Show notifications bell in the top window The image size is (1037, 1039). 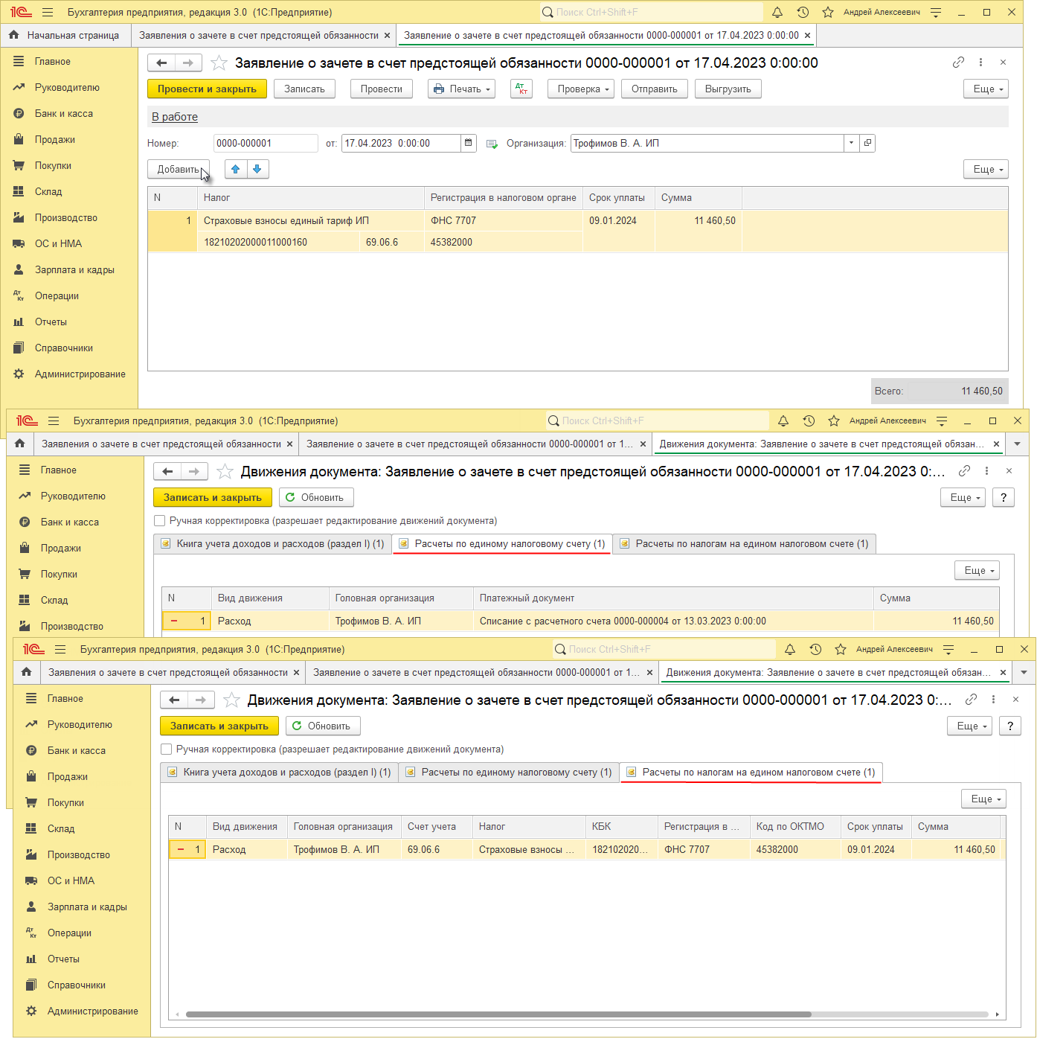(x=777, y=13)
